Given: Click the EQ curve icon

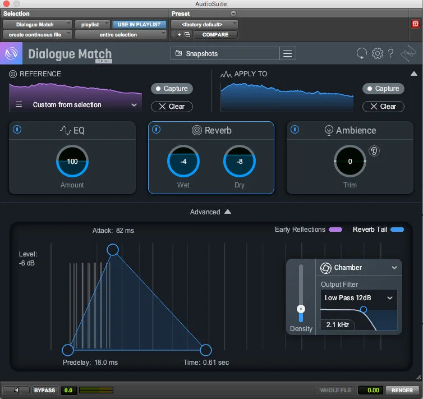Looking at the screenshot, I should (66, 130).
